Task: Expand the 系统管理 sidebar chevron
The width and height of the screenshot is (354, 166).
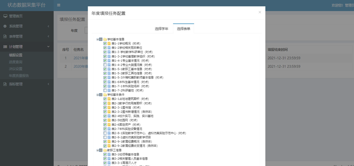Action: tap(48, 26)
